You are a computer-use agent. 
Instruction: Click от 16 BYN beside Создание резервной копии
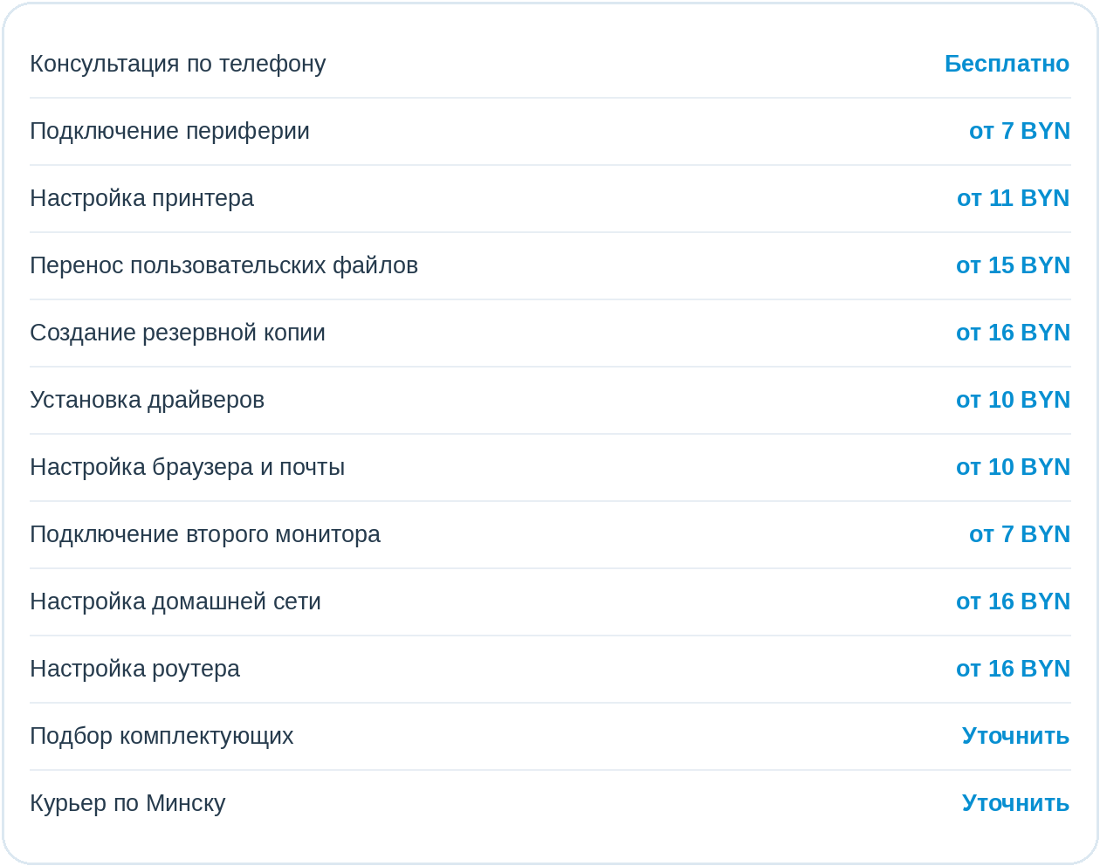[1013, 333]
